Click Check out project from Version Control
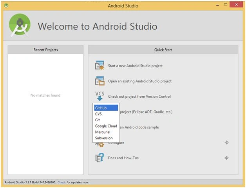 [x=139, y=97]
